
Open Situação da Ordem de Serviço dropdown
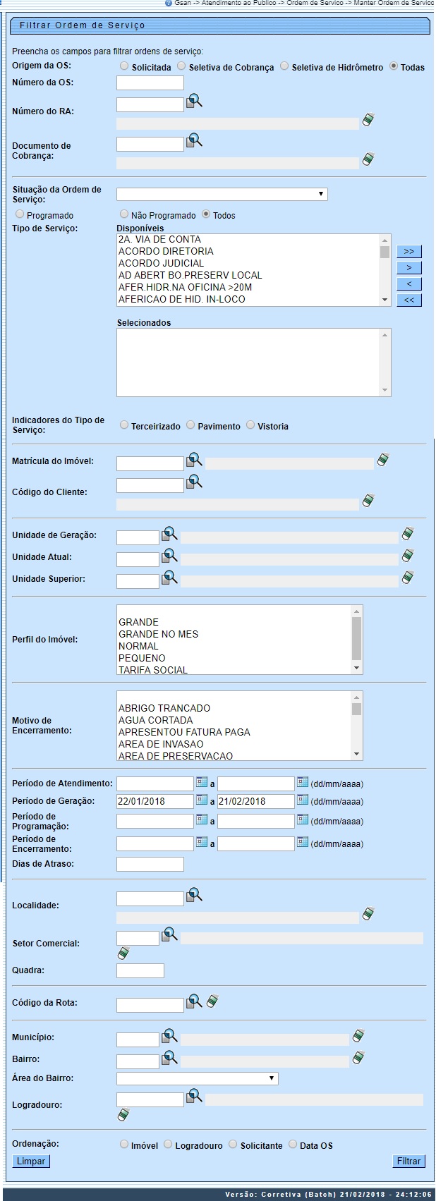[222, 194]
